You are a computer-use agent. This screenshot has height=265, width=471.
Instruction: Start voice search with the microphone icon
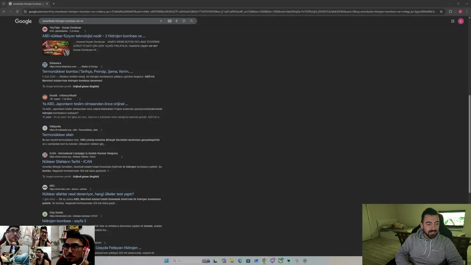177,21
